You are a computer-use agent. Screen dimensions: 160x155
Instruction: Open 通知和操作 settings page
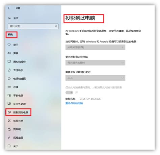tap(20, 62)
